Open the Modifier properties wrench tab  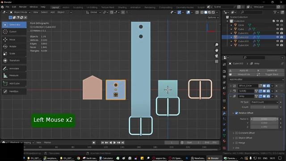[x=224, y=113]
